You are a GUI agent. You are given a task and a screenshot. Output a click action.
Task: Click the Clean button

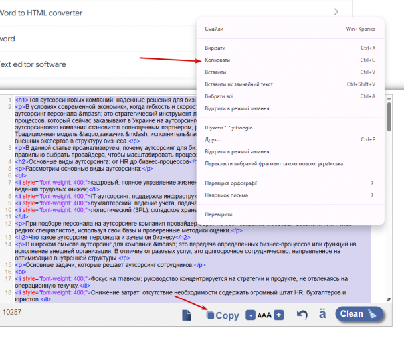359,314
